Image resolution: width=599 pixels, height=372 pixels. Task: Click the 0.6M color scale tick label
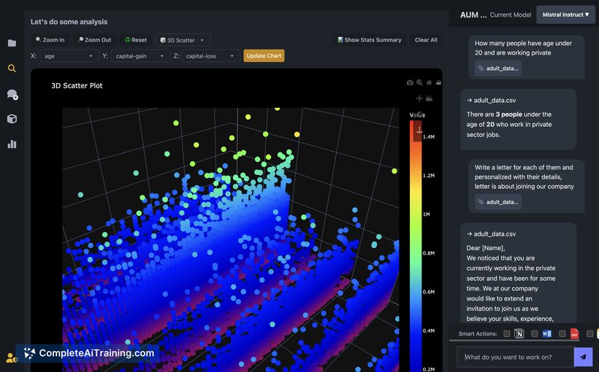pyautogui.click(x=429, y=292)
